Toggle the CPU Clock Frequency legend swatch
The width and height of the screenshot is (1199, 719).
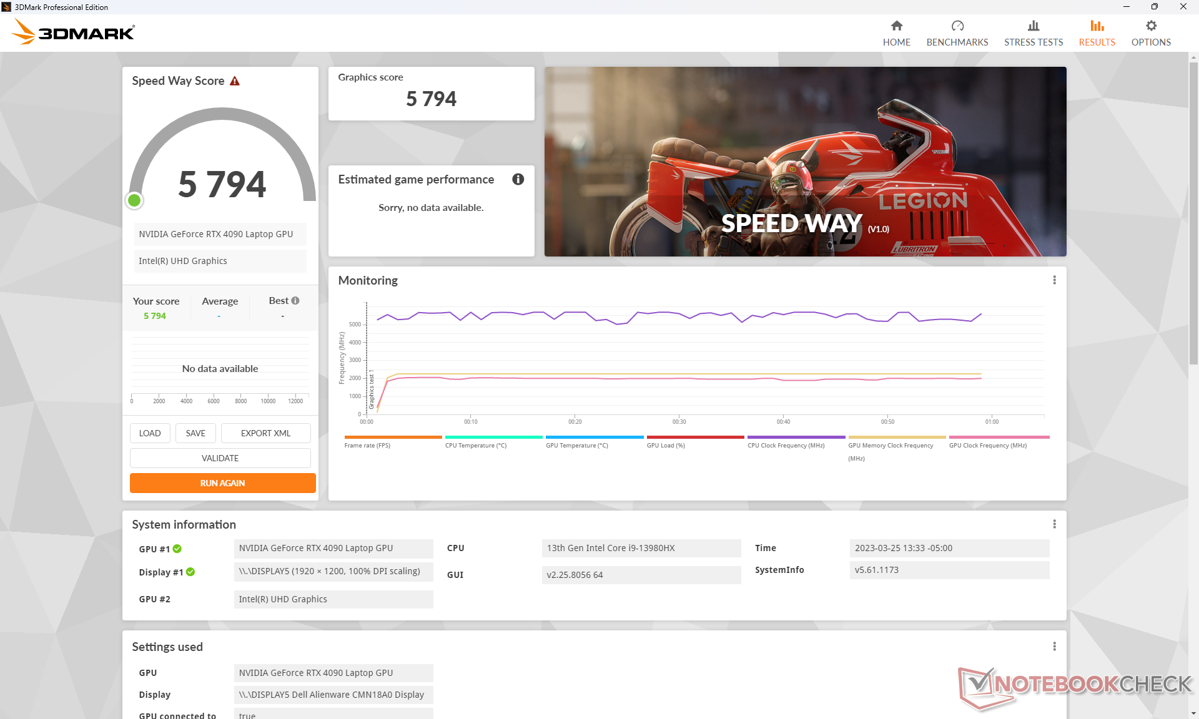(x=796, y=437)
